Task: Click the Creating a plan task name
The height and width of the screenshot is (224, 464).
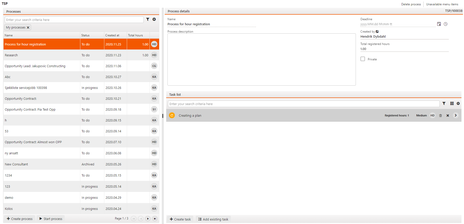Action: [x=190, y=115]
